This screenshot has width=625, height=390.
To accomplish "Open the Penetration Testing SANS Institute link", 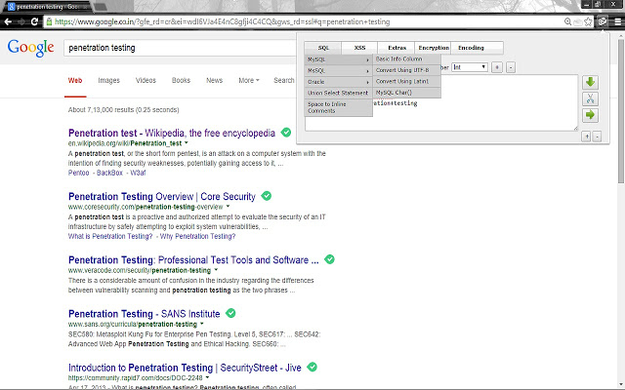I will (144, 314).
